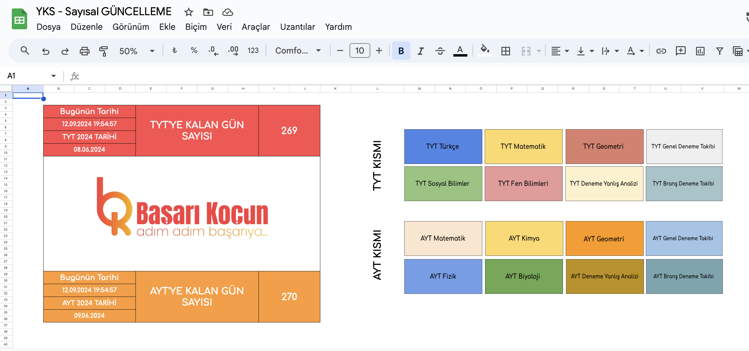Edit the font size field showing 10
The height and width of the screenshot is (351, 749).
(x=360, y=50)
